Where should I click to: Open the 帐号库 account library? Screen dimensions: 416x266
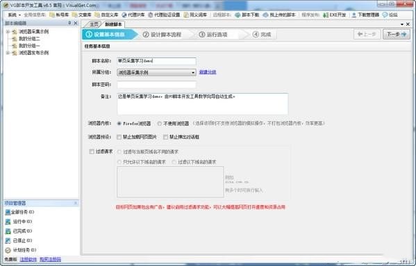[x=59, y=15]
